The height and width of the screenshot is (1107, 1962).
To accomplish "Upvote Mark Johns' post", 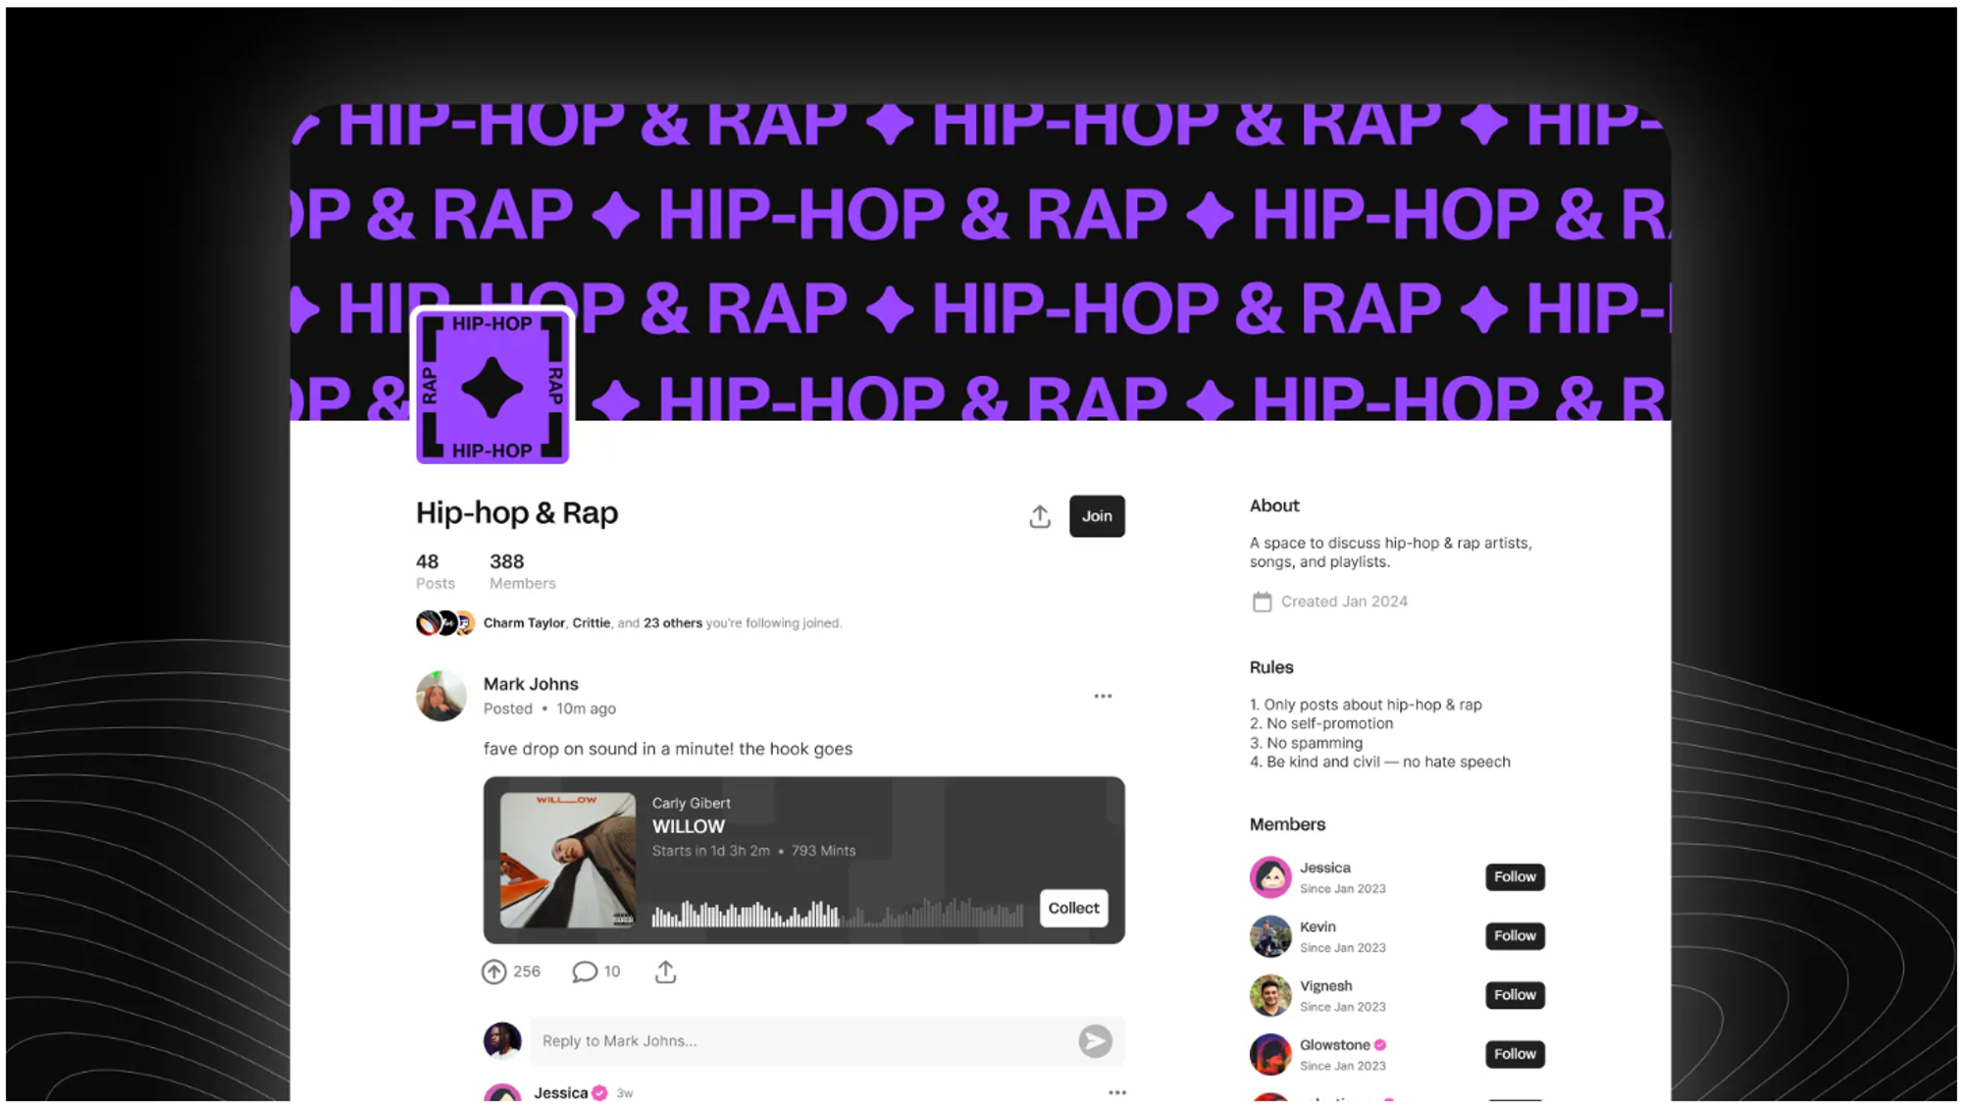I will [493, 972].
